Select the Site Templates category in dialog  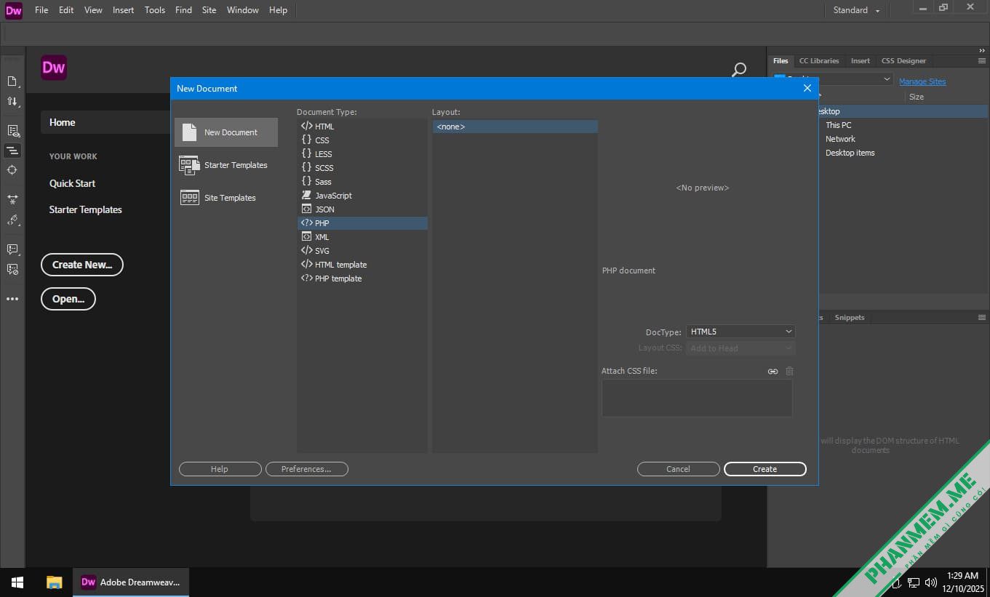click(226, 198)
